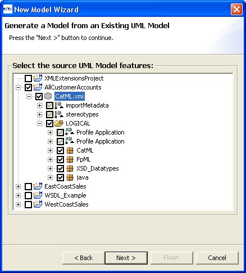This screenshot has height=273, width=246.
Task: Select the CatML.xmi tree row label
Action: [70, 96]
